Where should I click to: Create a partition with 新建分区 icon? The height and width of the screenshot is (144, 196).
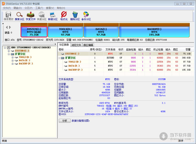53,16
